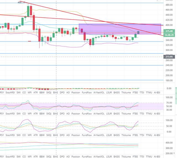Click the dark 273.95 crosshair price label

[169, 57]
